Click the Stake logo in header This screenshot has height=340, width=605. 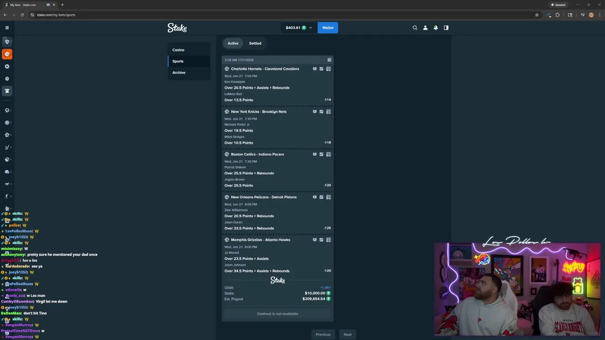coord(177,28)
